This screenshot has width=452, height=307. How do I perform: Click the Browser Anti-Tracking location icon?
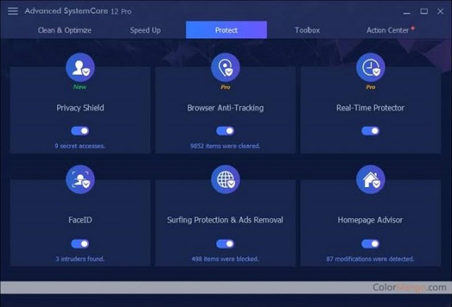click(225, 67)
